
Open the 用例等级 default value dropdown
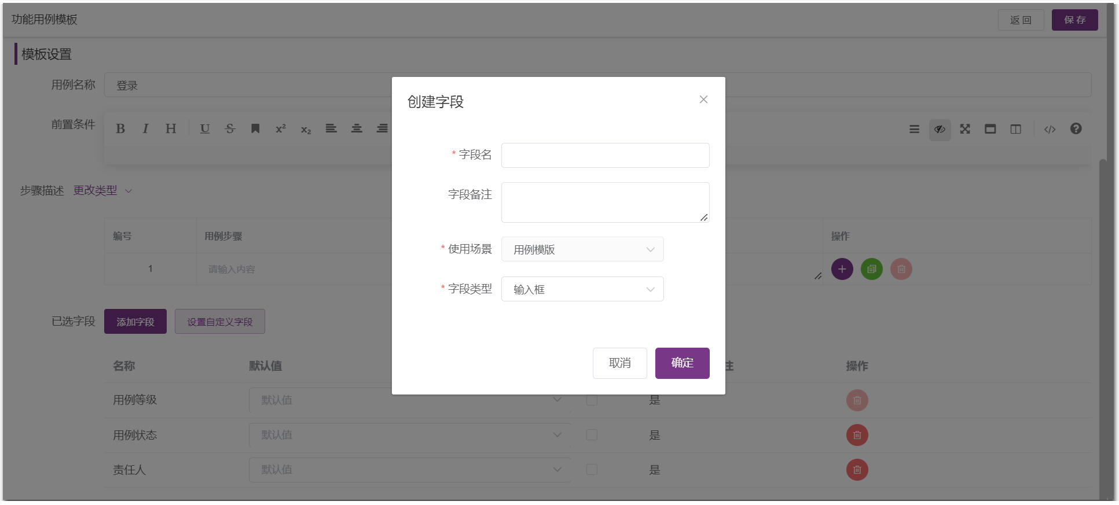pos(410,400)
